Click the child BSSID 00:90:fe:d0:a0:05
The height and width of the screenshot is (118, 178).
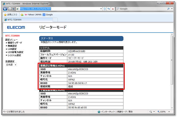(x=78, y=108)
